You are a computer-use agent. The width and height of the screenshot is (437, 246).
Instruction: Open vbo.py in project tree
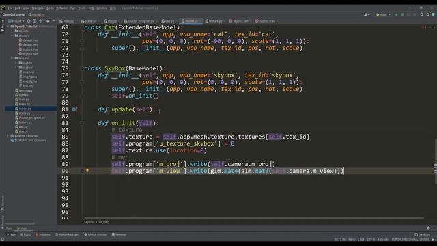pos(22,131)
